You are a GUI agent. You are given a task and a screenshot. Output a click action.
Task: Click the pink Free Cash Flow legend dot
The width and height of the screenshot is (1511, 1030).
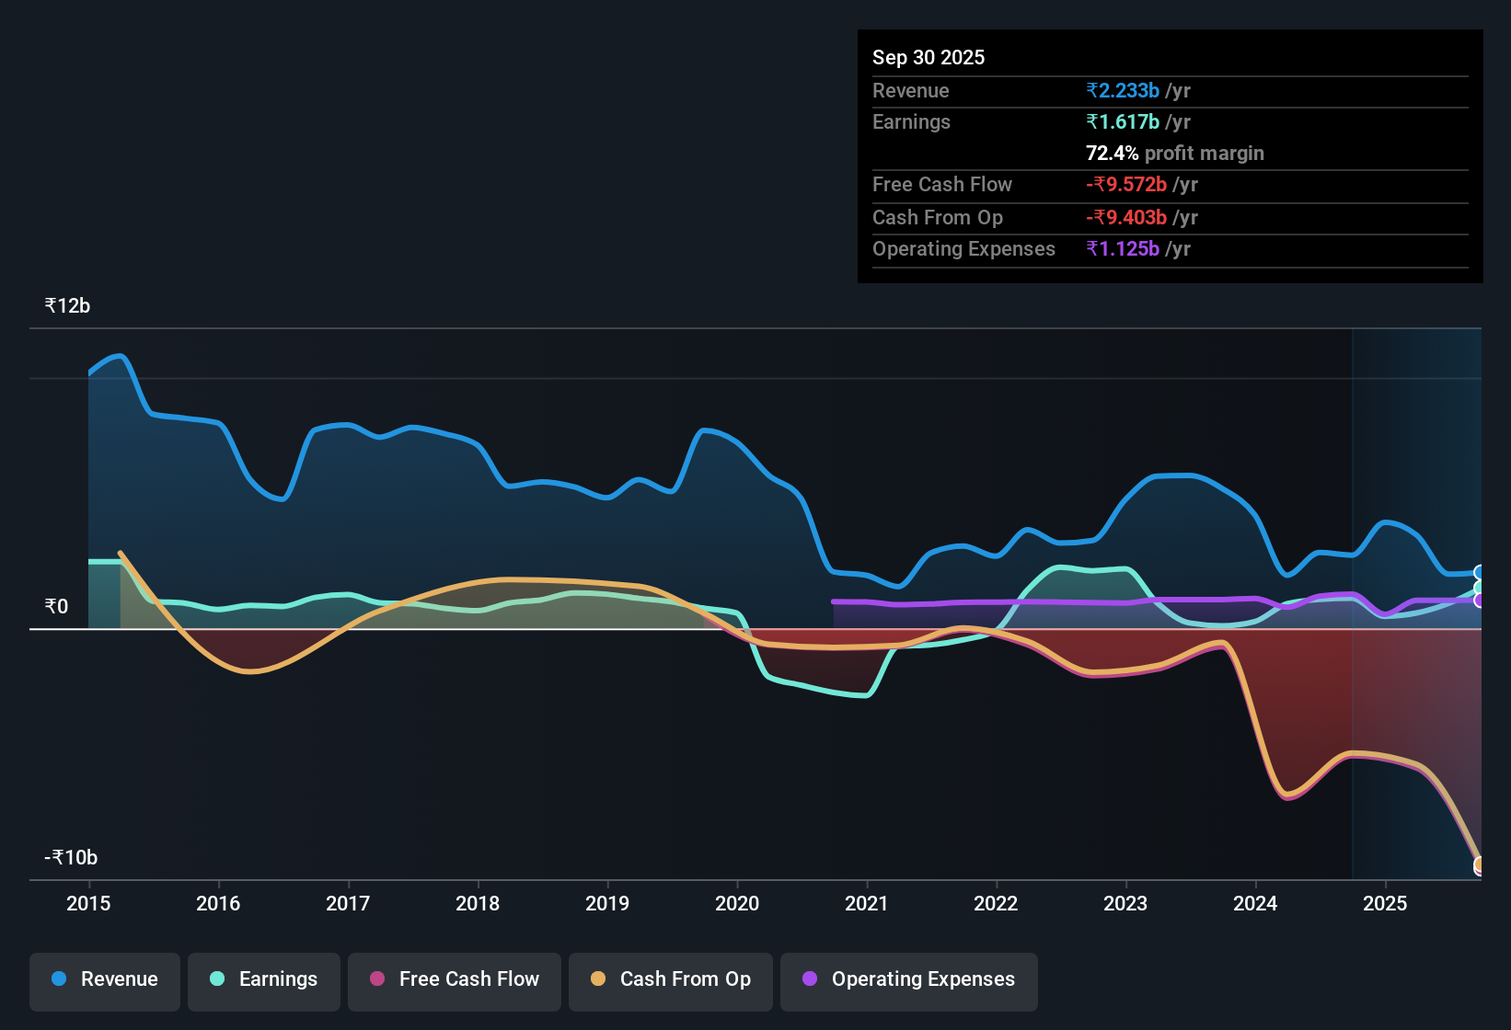tap(376, 979)
